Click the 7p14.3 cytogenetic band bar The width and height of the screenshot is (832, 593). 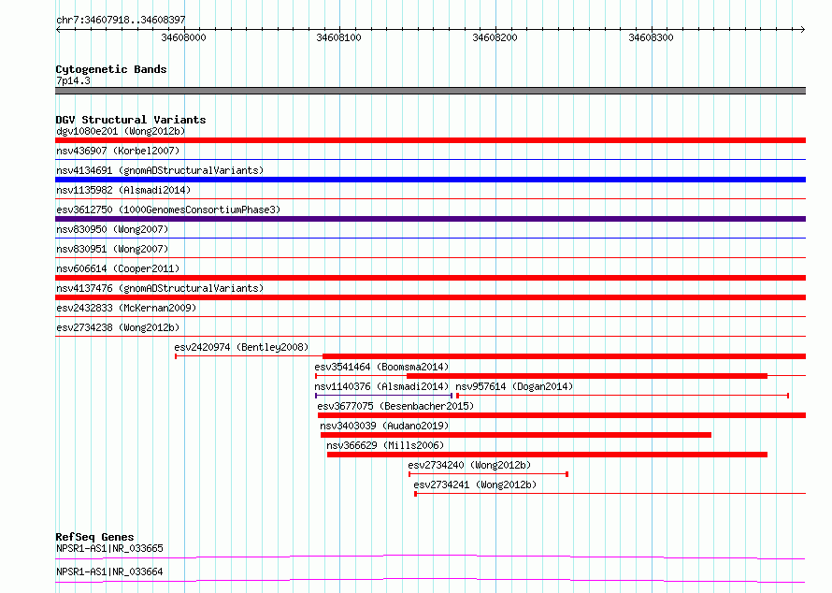[430, 91]
